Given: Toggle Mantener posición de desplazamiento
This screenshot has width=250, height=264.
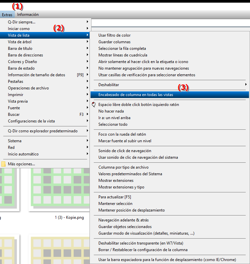Looking at the screenshot, I should (170, 210).
